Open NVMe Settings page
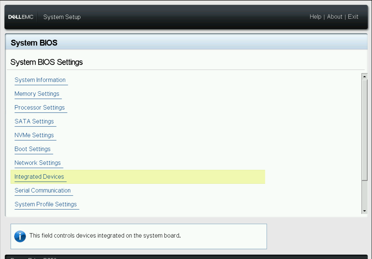Screen dimensions: 372x259 pyautogui.click(x=35, y=135)
